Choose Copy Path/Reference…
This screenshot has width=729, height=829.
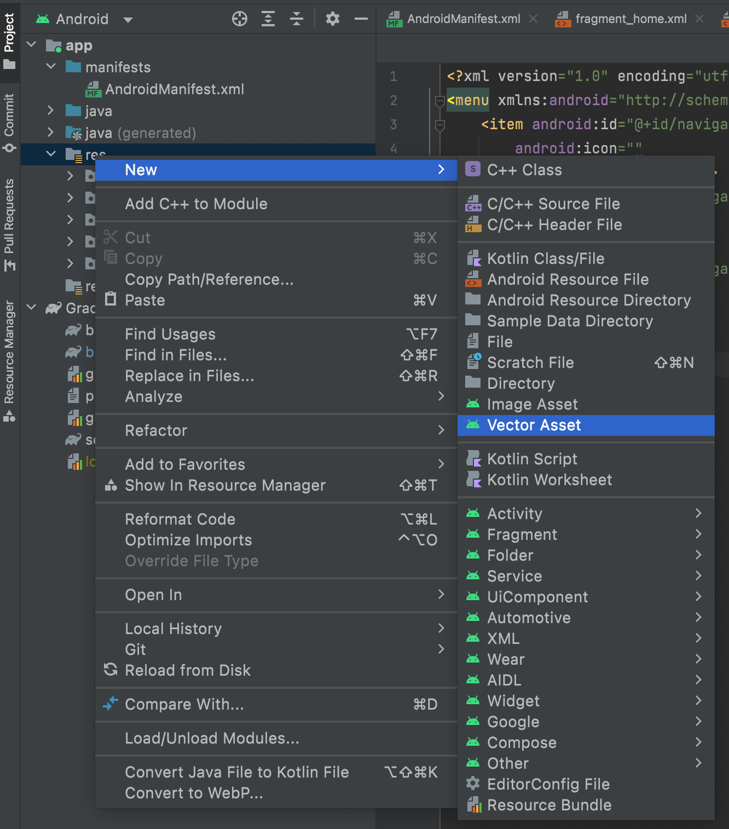point(276,280)
